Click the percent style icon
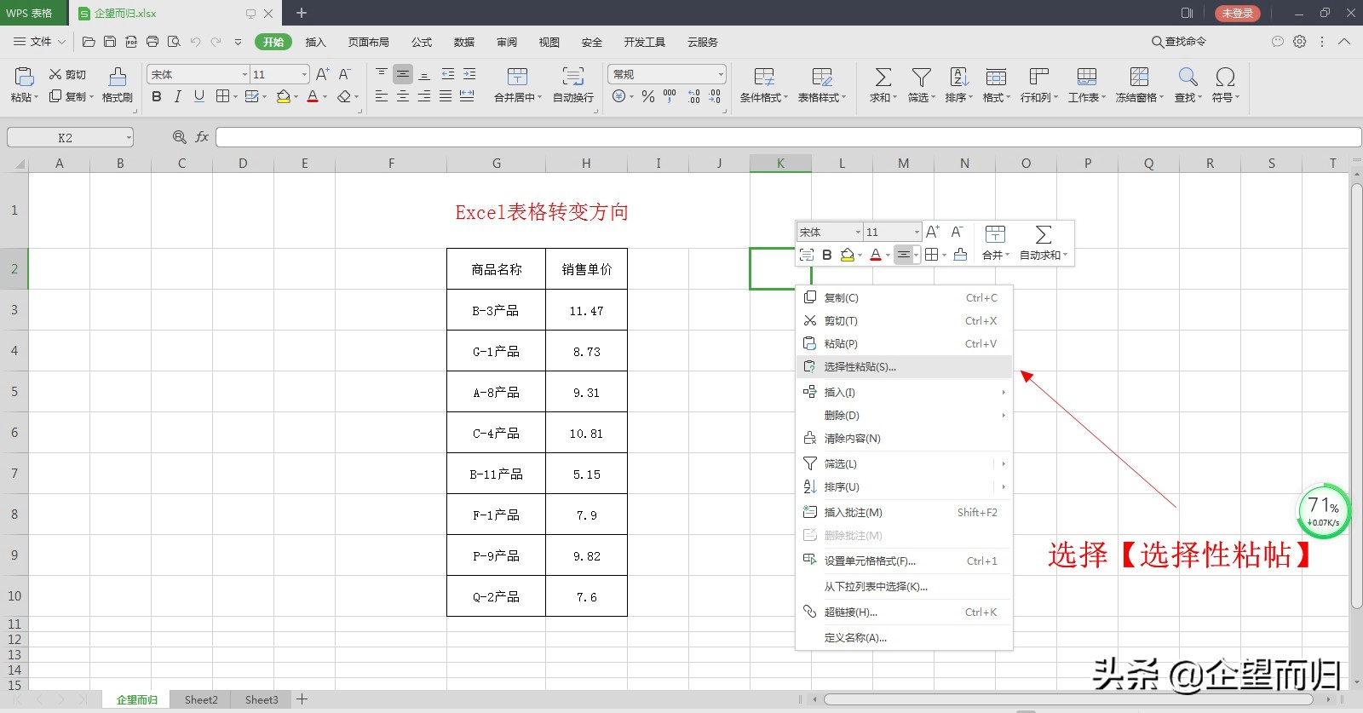This screenshot has height=713, width=1363. [x=648, y=97]
